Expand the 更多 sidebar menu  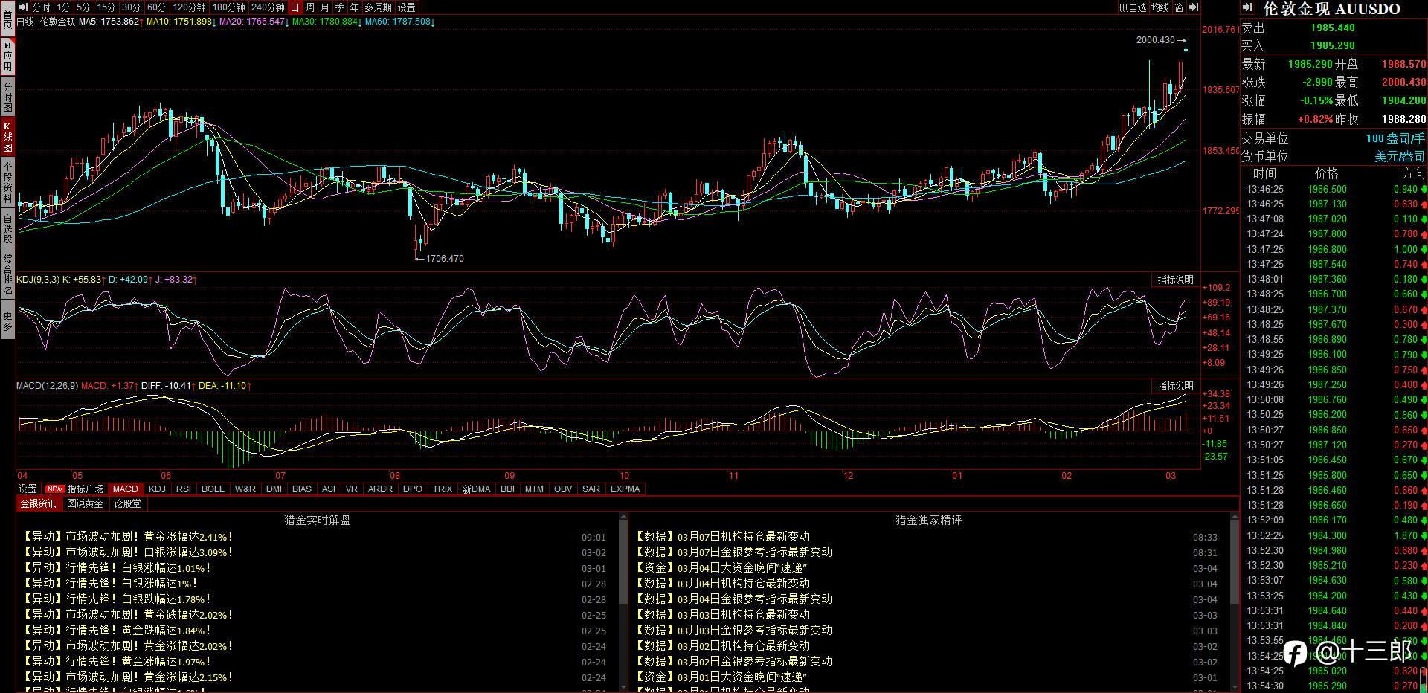coord(7,320)
